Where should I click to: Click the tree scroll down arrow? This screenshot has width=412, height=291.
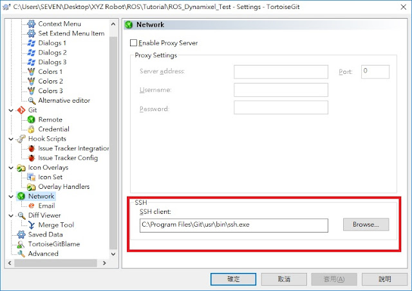point(113,254)
